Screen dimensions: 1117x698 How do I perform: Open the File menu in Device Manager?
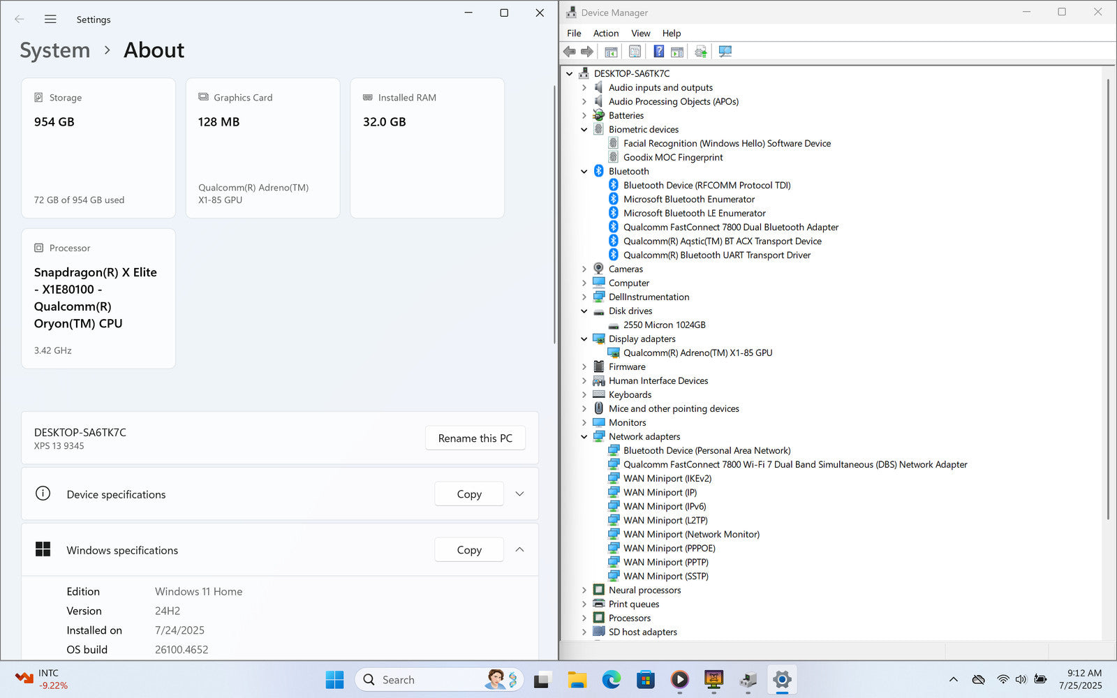574,34
